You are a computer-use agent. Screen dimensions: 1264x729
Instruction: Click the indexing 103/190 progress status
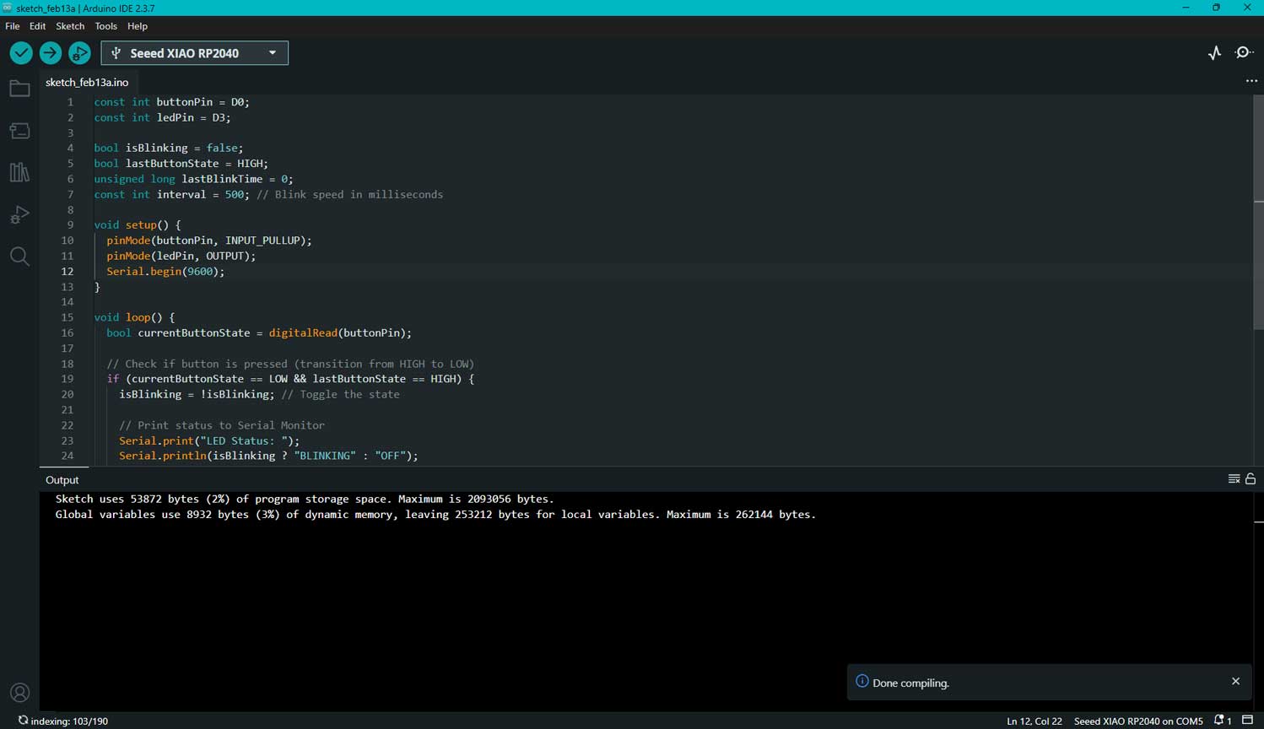tap(63, 721)
